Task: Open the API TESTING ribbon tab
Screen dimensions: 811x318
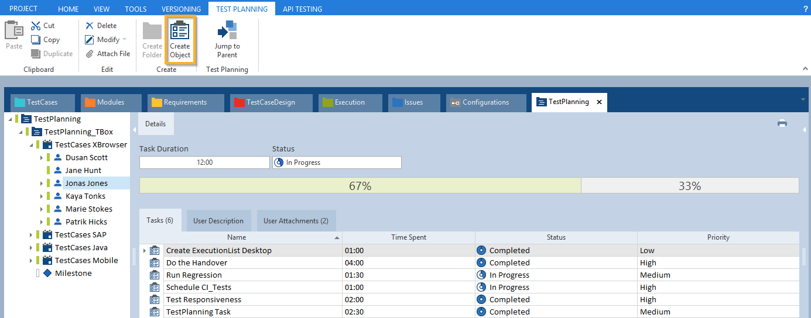Action: tap(302, 9)
